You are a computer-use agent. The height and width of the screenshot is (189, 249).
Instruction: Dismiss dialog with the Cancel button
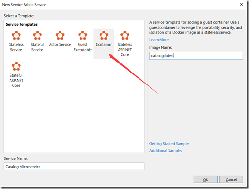231,179
